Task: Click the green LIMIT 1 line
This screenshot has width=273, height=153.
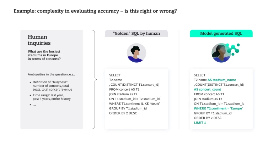Action: click(x=200, y=123)
